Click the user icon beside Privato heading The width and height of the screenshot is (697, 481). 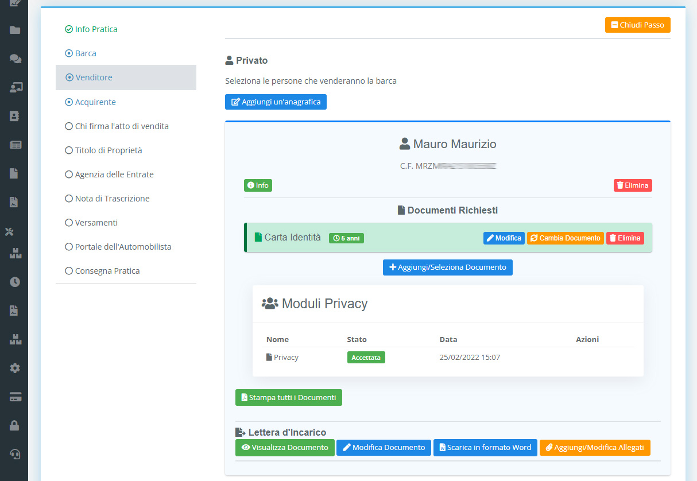[x=229, y=60]
